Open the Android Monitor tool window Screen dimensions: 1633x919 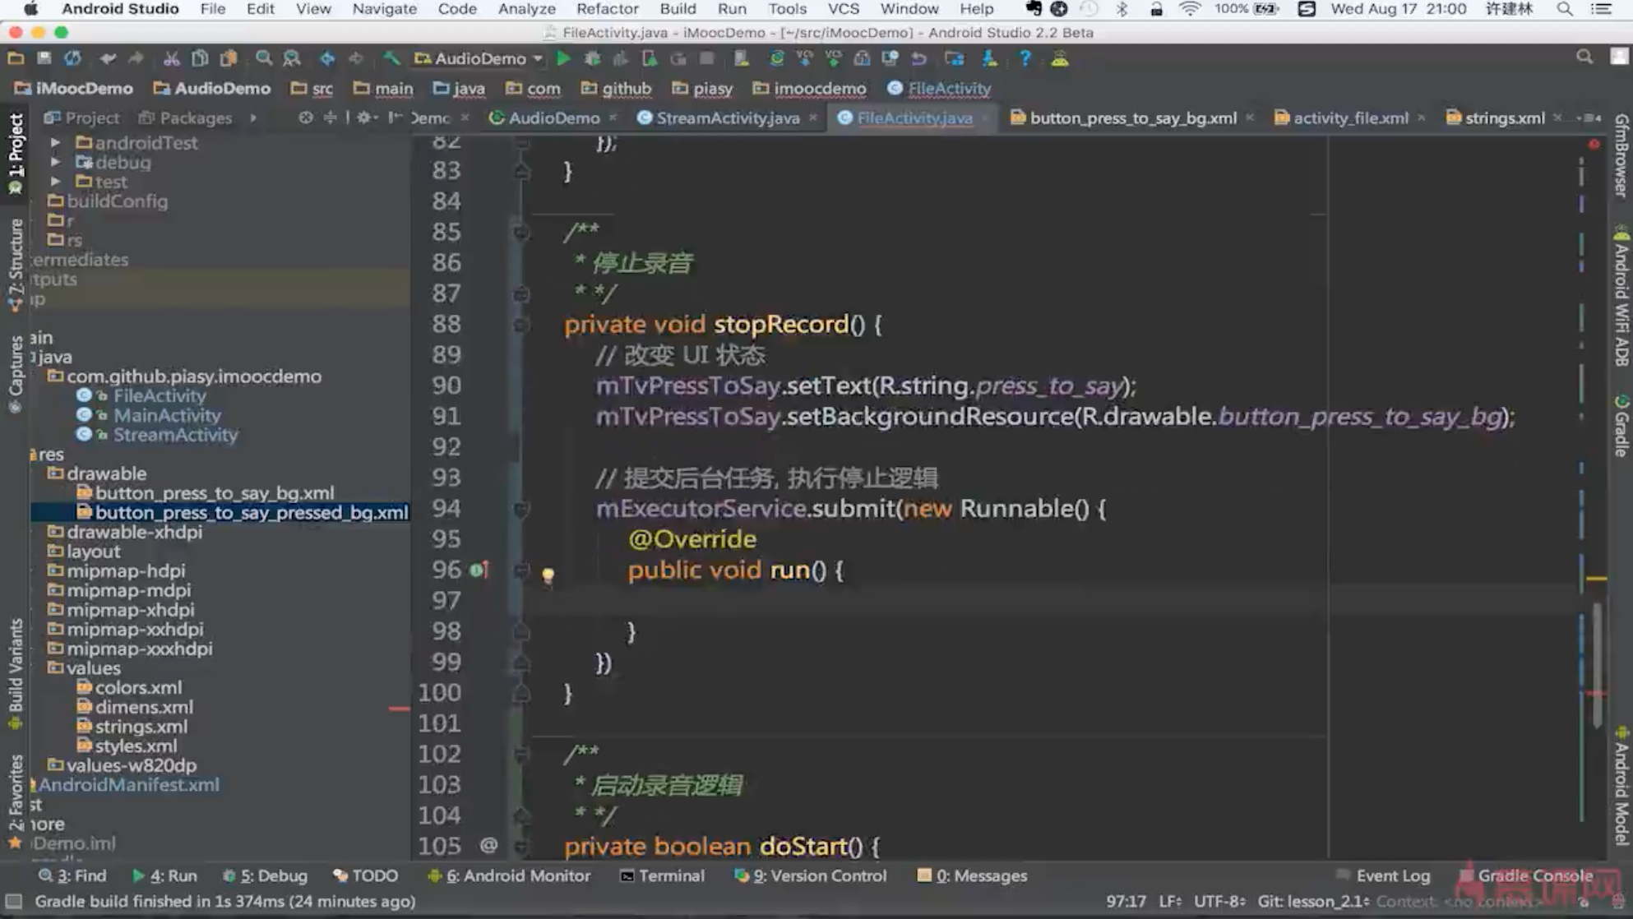coord(509,875)
